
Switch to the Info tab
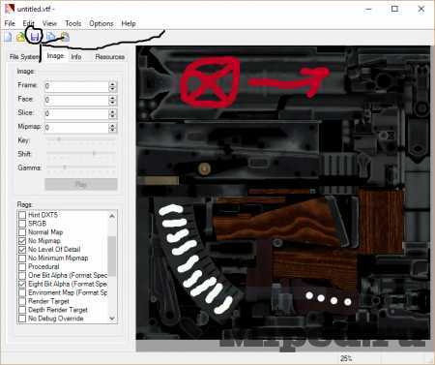tap(76, 57)
